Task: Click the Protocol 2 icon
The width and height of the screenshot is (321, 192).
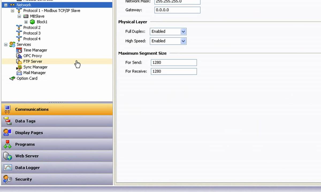Action: [x=19, y=27]
